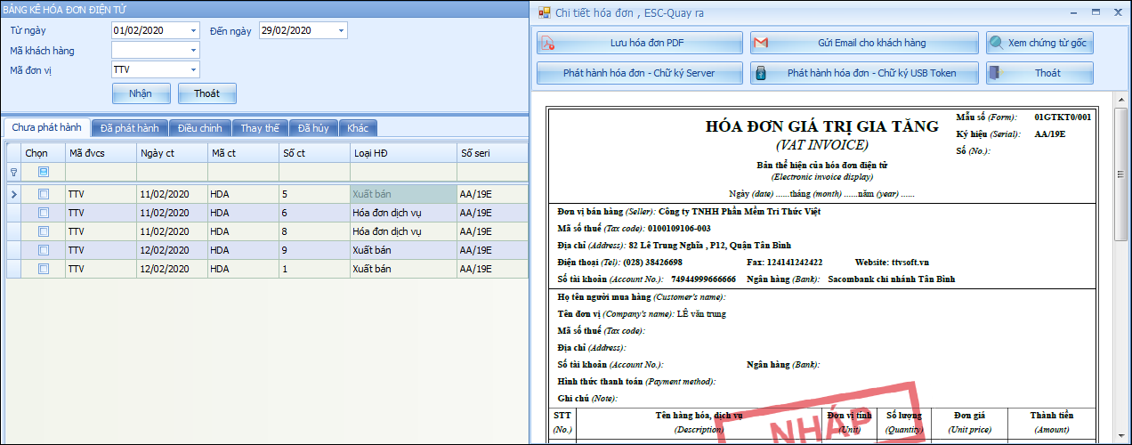Check the row with Số ct 6
Screen dimensions: 1132x445
point(44,214)
